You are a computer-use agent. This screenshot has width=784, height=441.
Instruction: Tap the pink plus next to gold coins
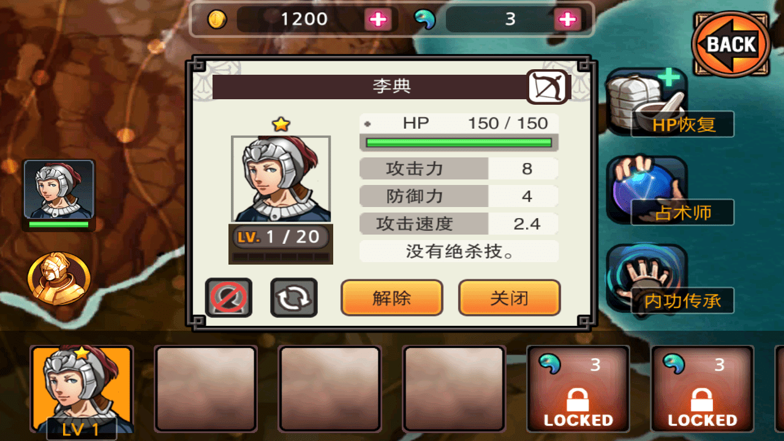pos(378,20)
